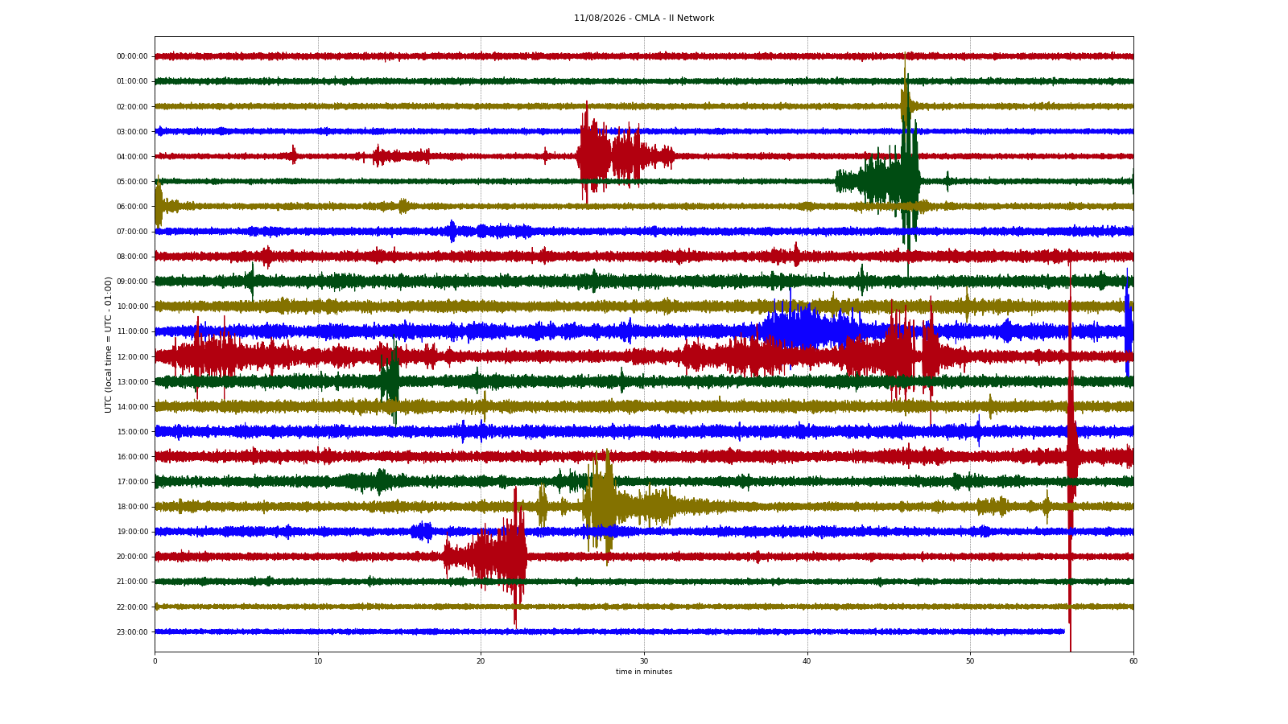The height and width of the screenshot is (724, 1288).
Task: Select the "10" minute tick label
Action: point(318,661)
